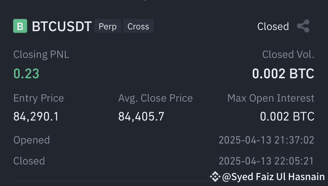Tap the Avg. Close Price label
The image size is (328, 186).
[155, 98]
